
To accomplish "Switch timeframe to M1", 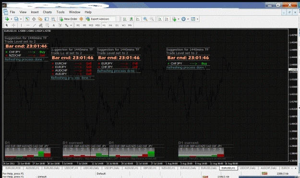I will pyautogui.click(x=78, y=25).
